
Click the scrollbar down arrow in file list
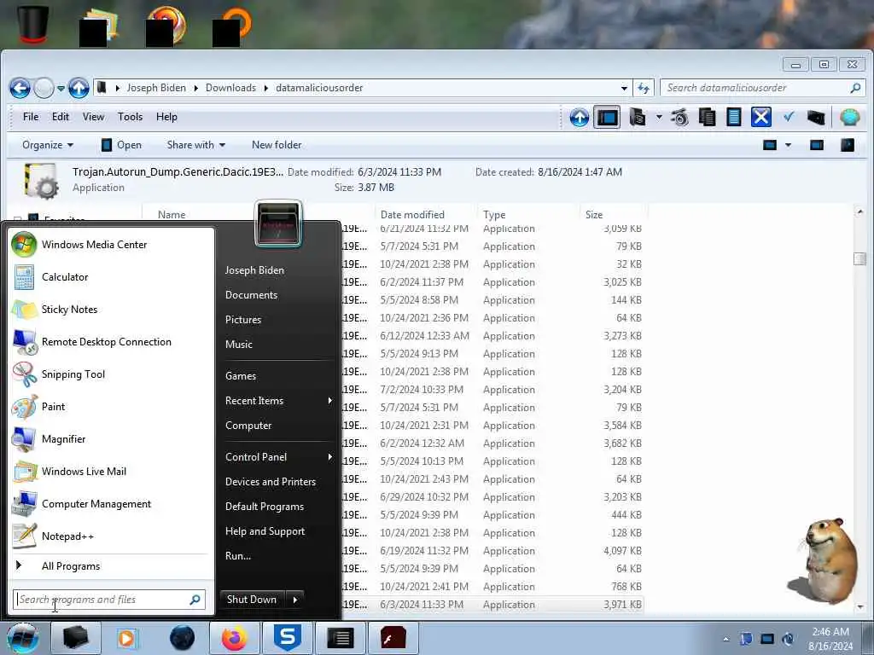click(x=859, y=606)
